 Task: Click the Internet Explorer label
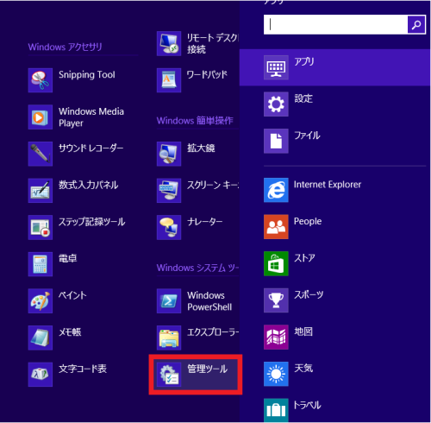328,185
